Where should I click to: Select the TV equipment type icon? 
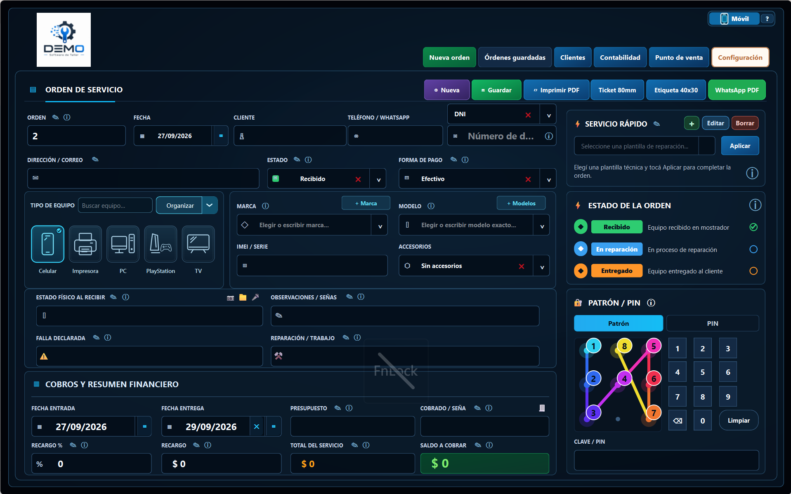(198, 244)
